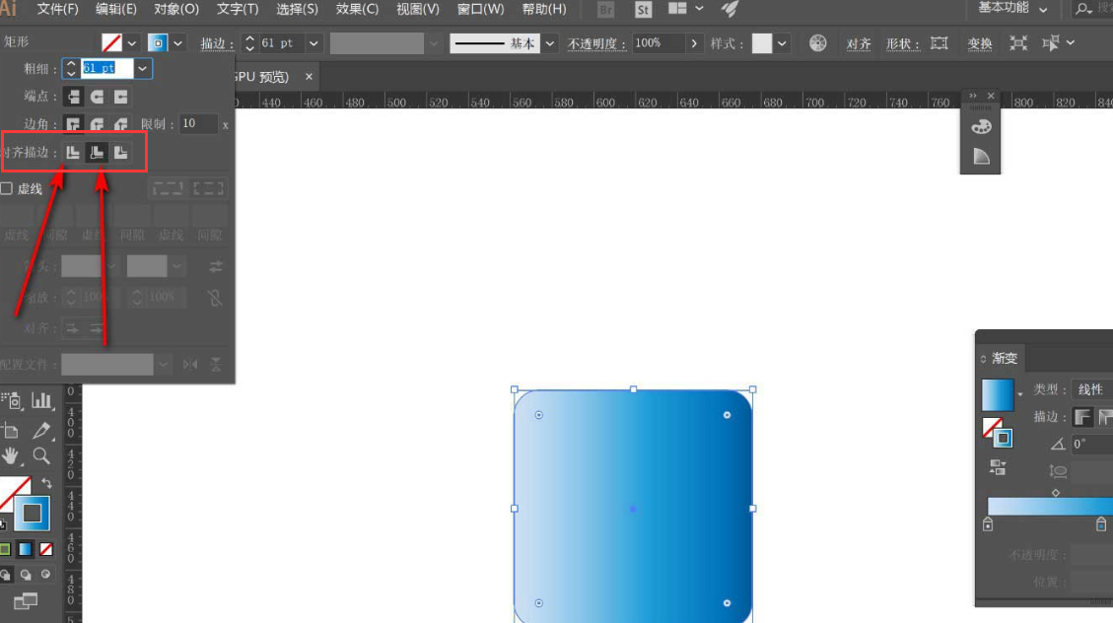The image size is (1113, 623).
Task: Select the Zoom magnifier tool
Action: [x=41, y=455]
